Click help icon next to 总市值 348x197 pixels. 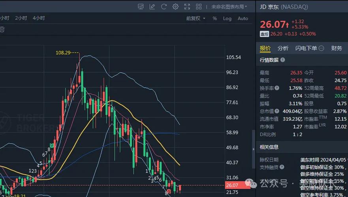tap(277, 111)
